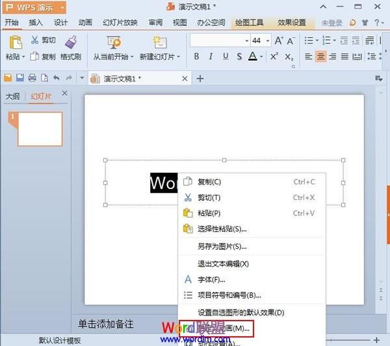Screen dimensions: 390x346
Task: Switch to 大纲 outline tab
Action: point(13,96)
